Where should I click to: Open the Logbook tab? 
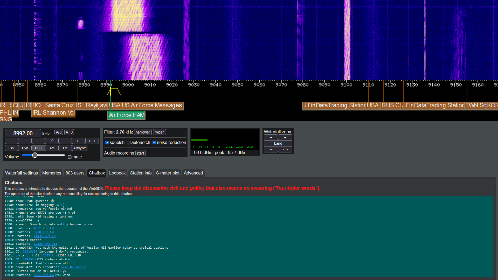click(117, 173)
